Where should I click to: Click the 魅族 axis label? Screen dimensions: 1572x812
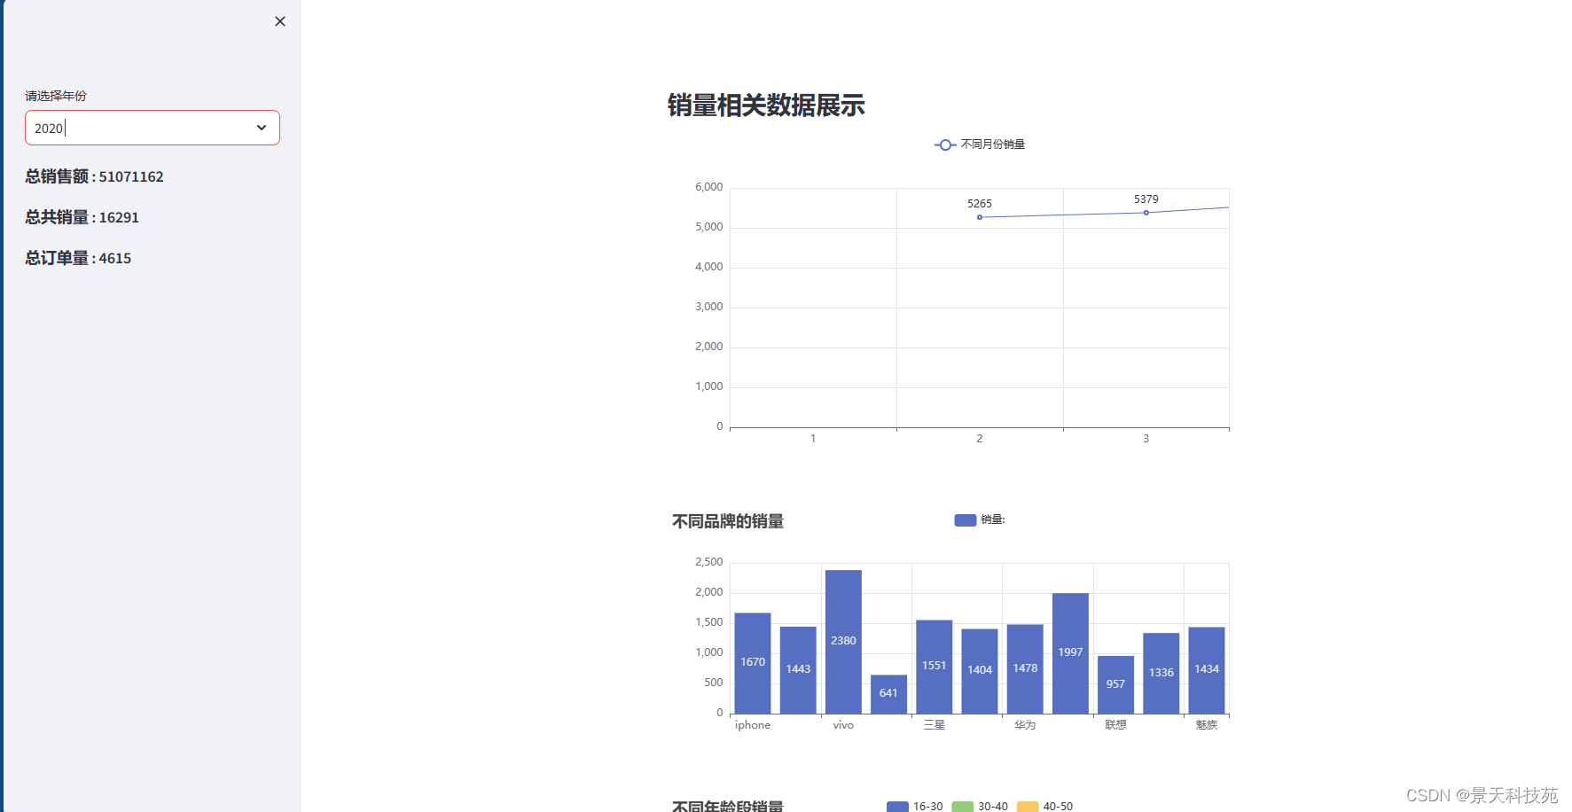[x=1207, y=725]
